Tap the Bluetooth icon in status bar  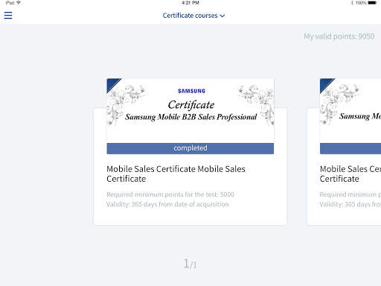click(352, 3)
